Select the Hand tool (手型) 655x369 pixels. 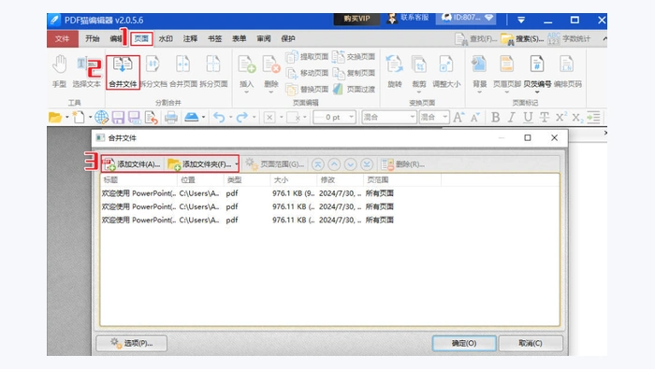tap(59, 71)
